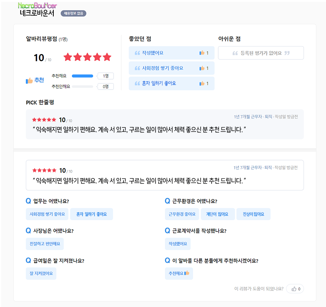Screen dimensions: 326x307
Task: Click the 사회경험 쌓기 좋아요 tag under 업무 question
Action: click(x=47, y=214)
